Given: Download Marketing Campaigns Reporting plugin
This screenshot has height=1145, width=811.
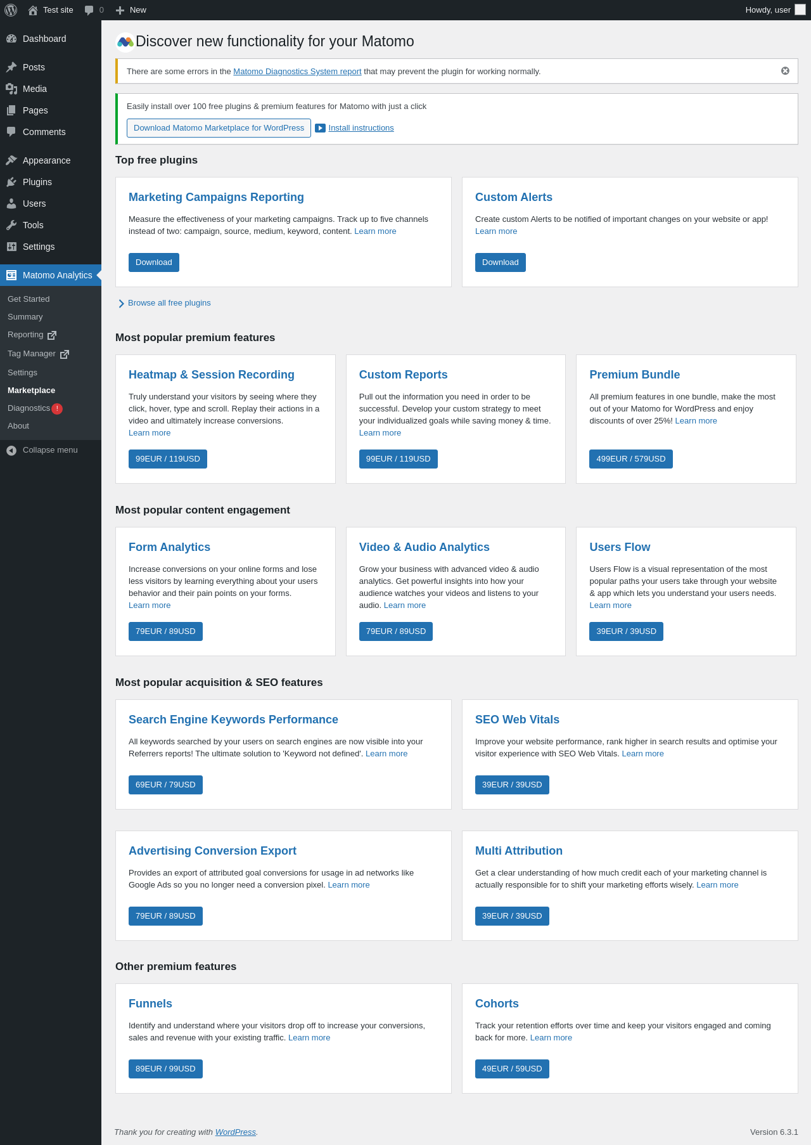Looking at the screenshot, I should pos(154,262).
